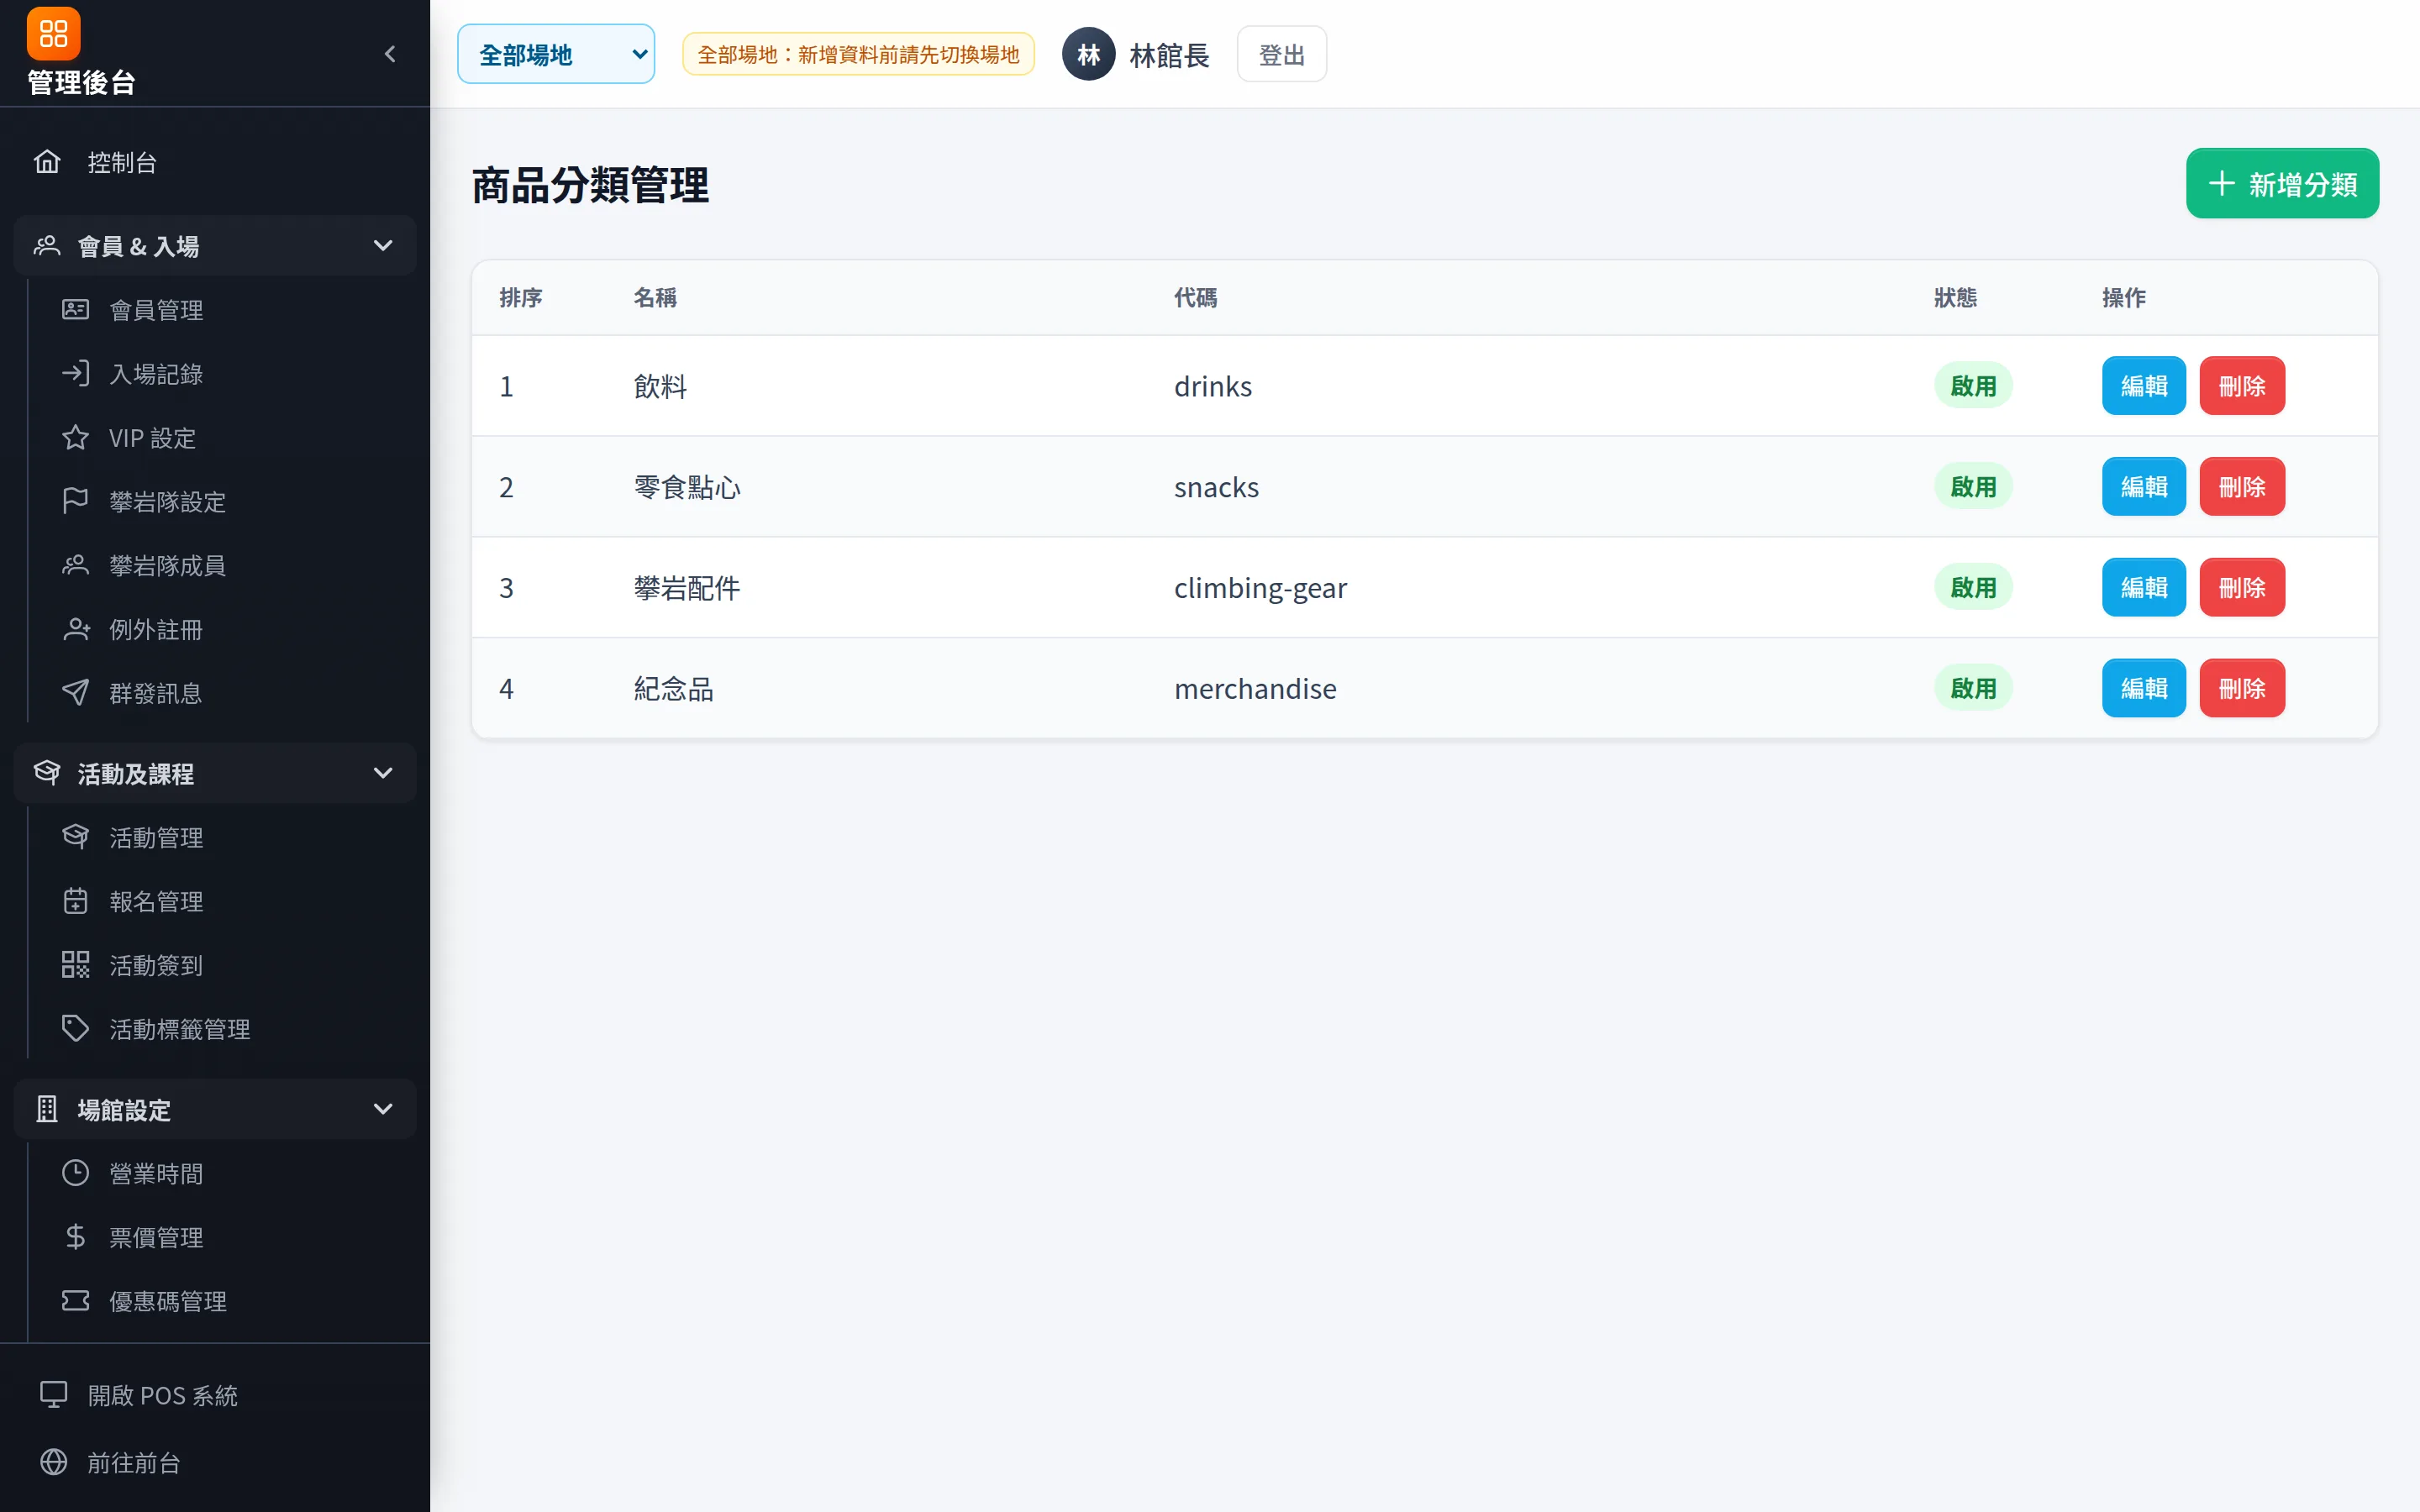Edit the 零食點心 category

click(x=2143, y=487)
